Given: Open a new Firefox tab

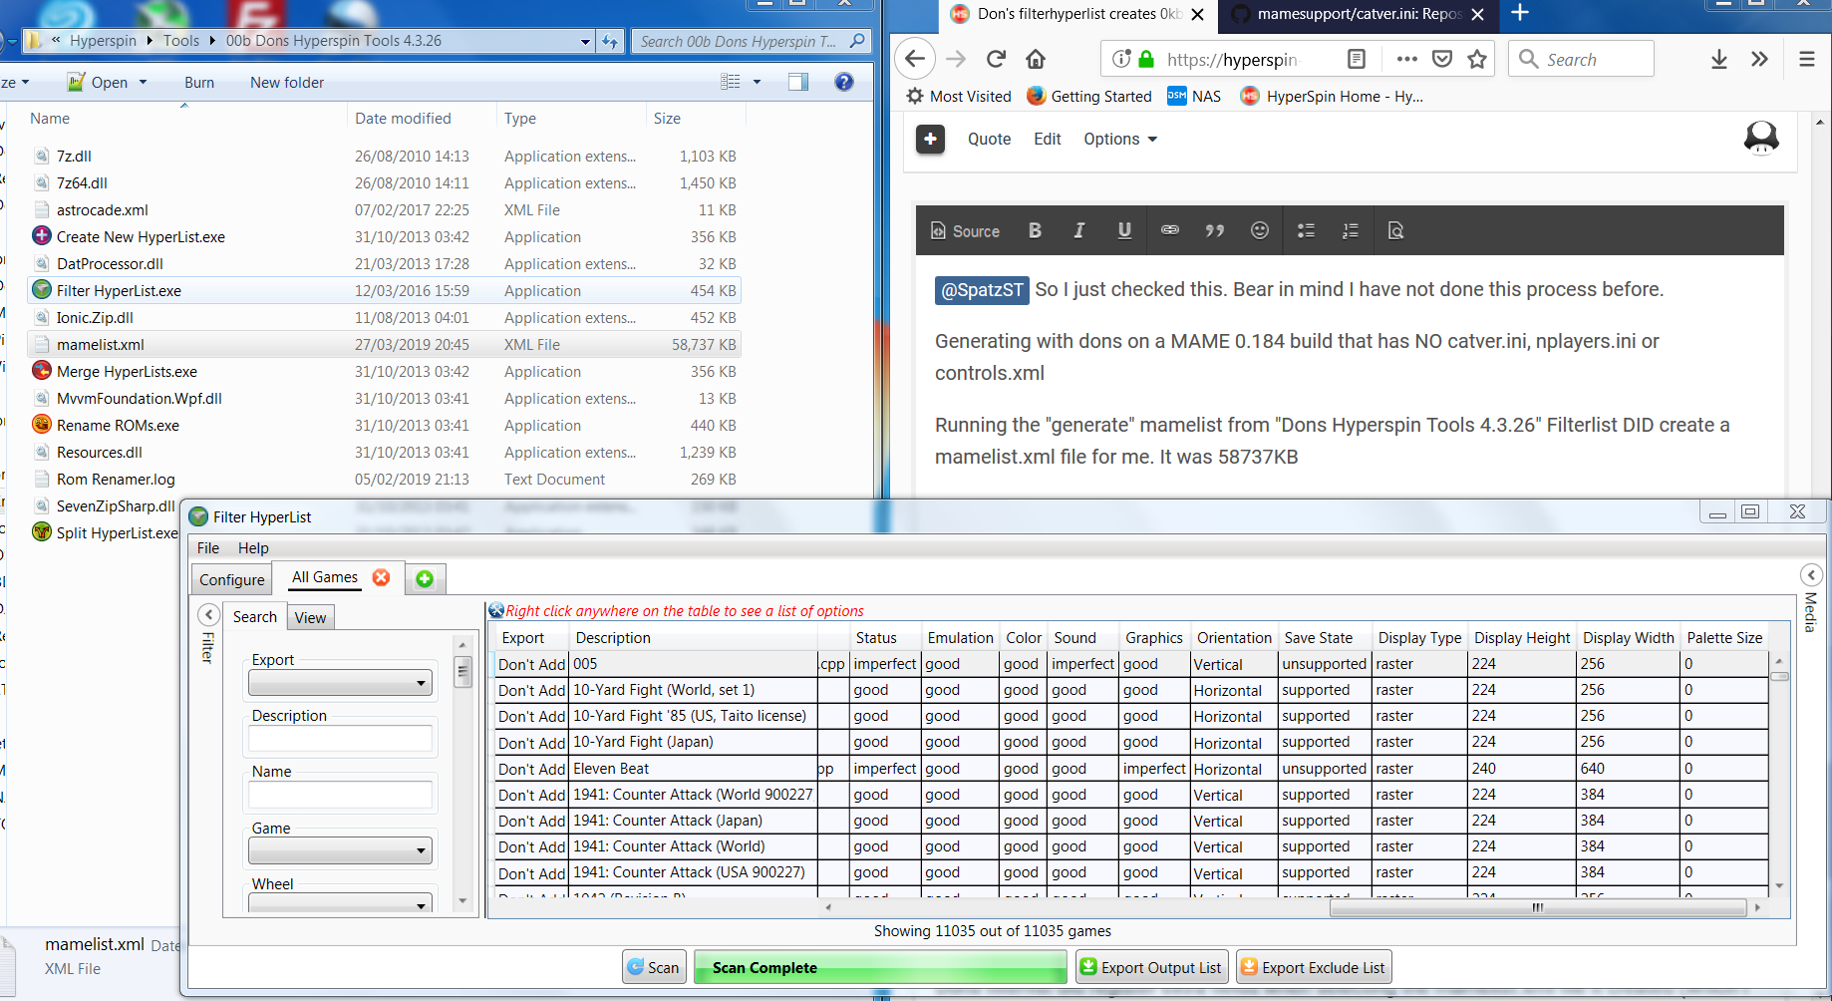Looking at the screenshot, I should (1520, 13).
